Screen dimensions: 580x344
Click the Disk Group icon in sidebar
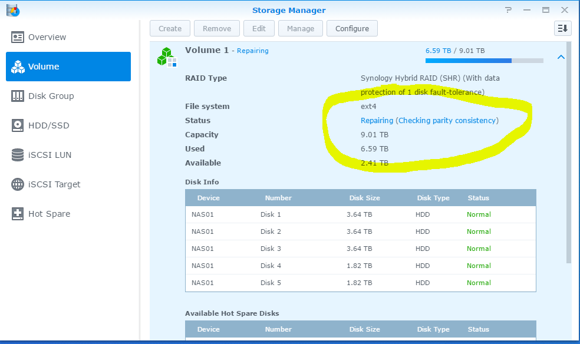tap(18, 96)
